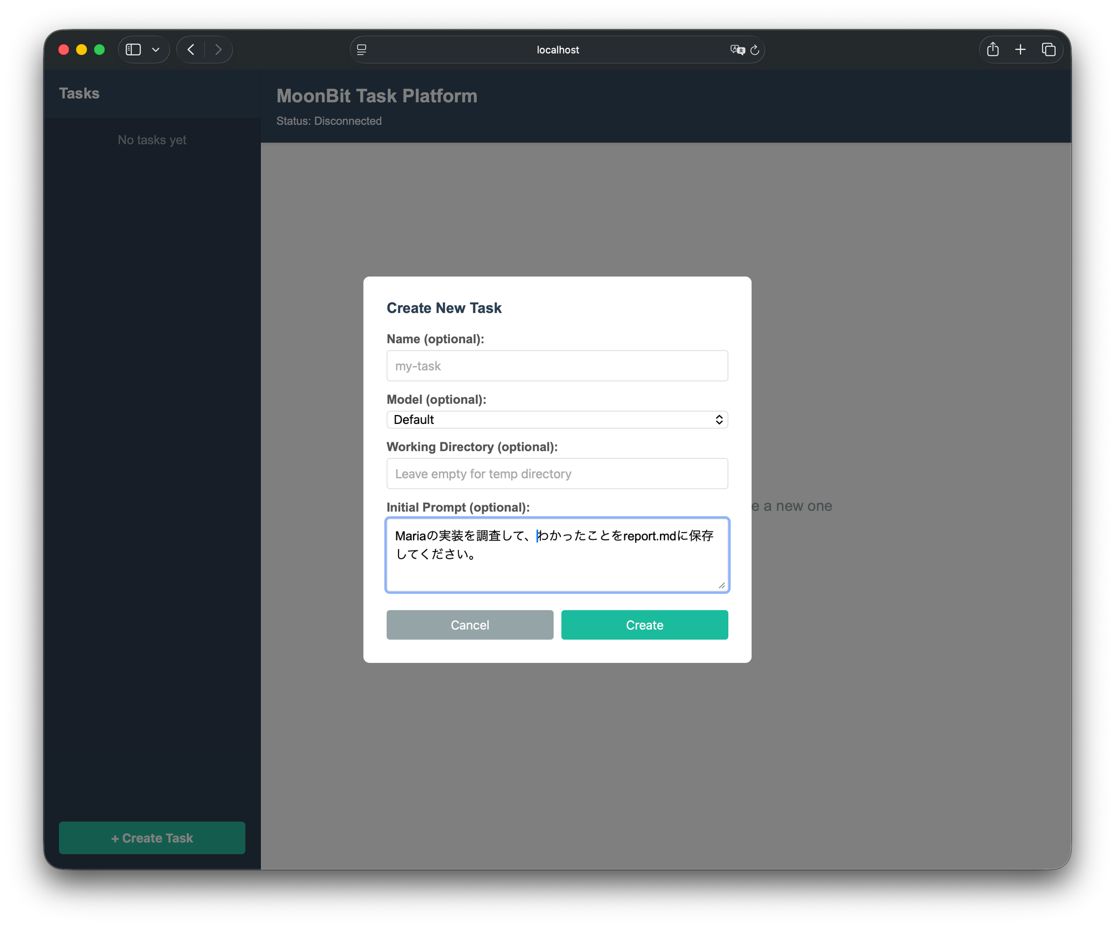Open the Model dropdown set to Default

[x=557, y=419]
